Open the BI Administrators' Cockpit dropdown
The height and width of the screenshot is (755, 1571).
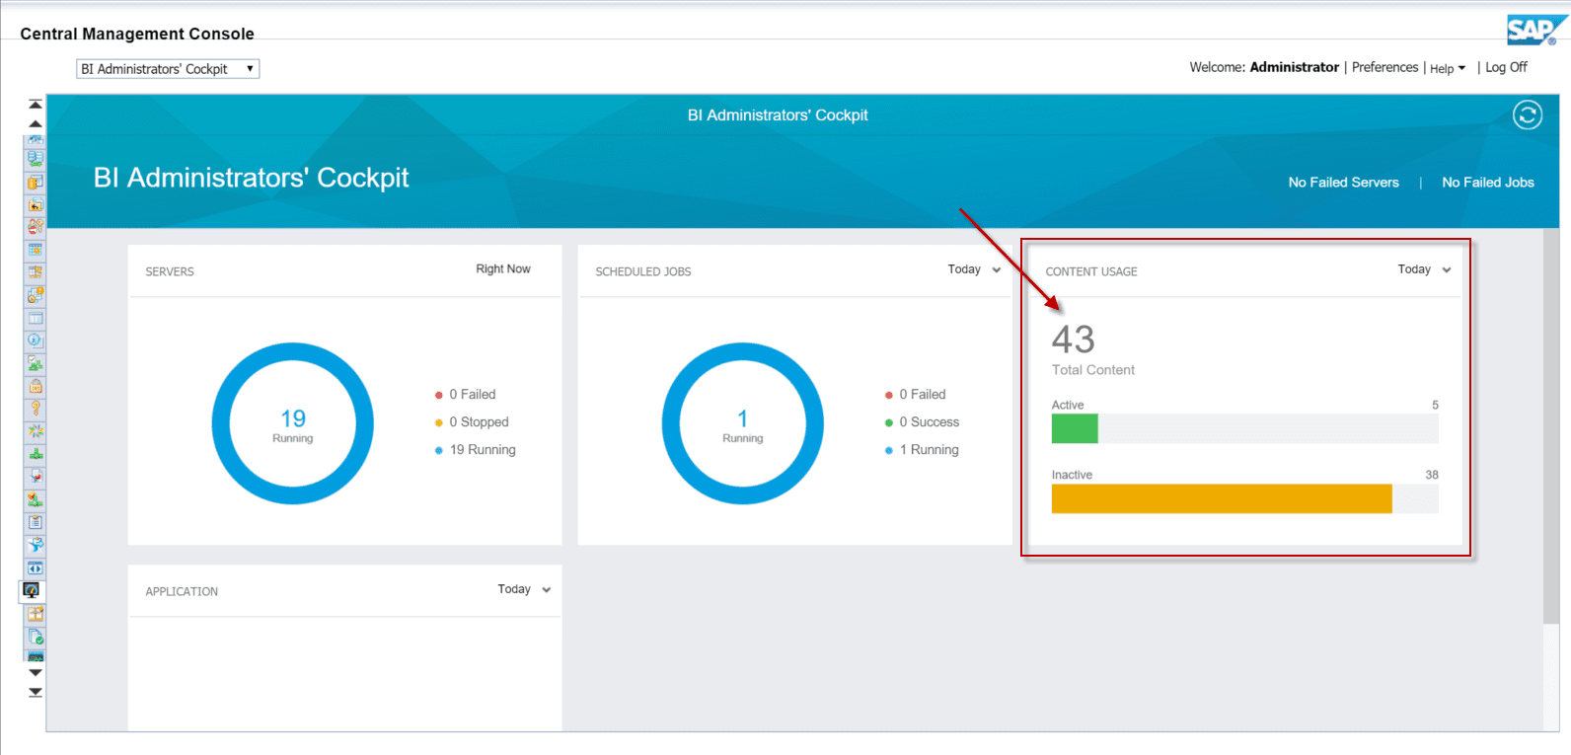(x=168, y=69)
